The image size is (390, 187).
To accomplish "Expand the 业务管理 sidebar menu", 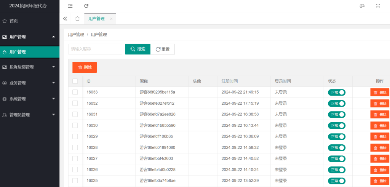I will point(30,83).
